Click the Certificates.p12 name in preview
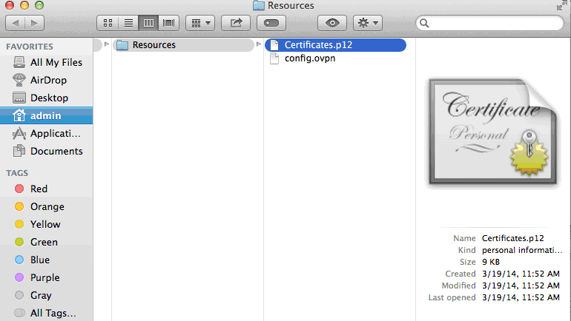 [x=512, y=238]
